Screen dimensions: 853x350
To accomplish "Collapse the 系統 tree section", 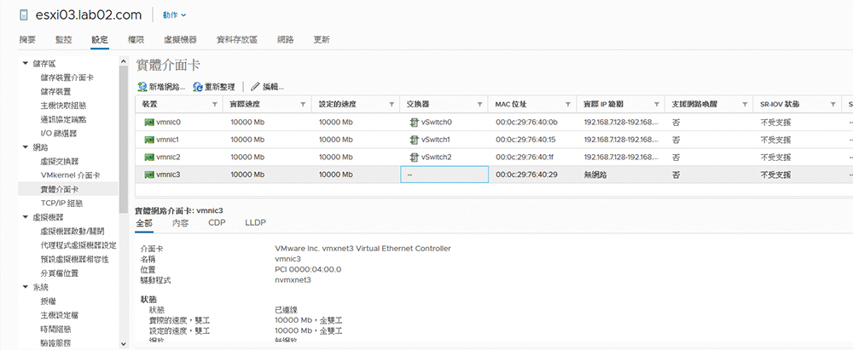I will [x=25, y=287].
